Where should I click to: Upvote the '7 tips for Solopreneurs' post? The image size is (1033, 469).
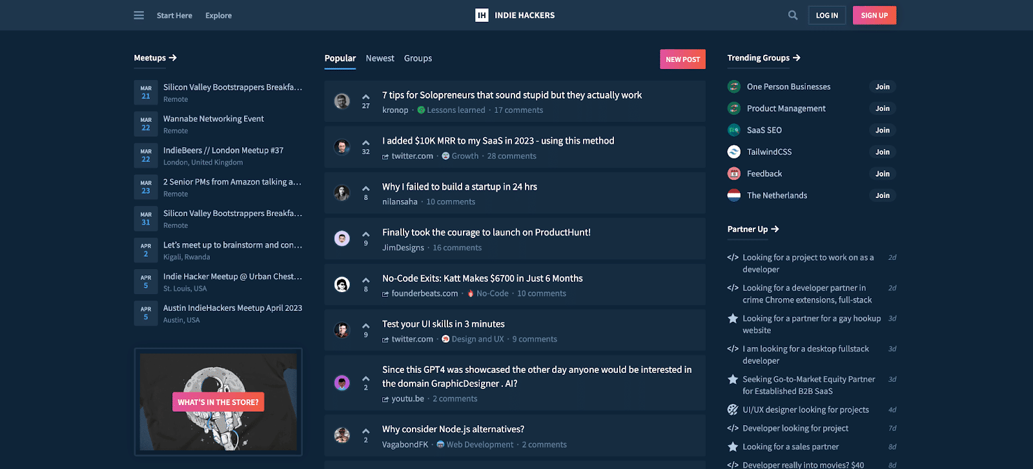click(x=366, y=97)
